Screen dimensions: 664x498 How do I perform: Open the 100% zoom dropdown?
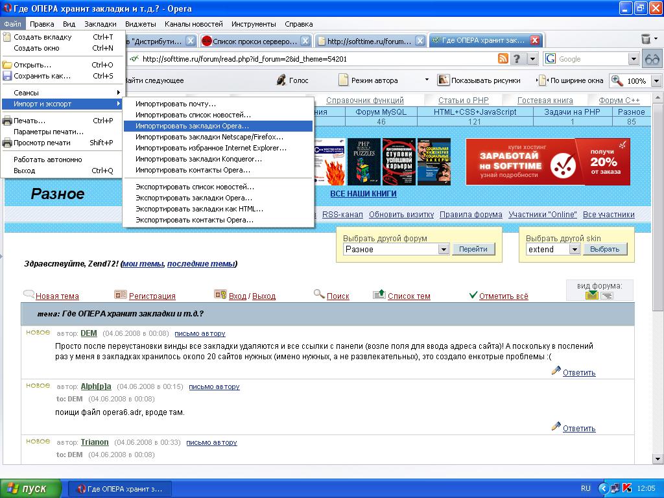tap(656, 80)
